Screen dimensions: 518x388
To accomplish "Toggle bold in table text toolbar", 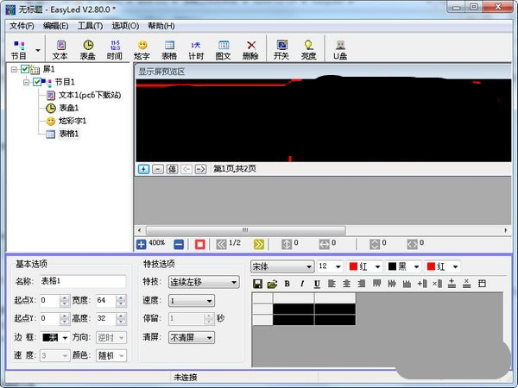I will [x=287, y=284].
